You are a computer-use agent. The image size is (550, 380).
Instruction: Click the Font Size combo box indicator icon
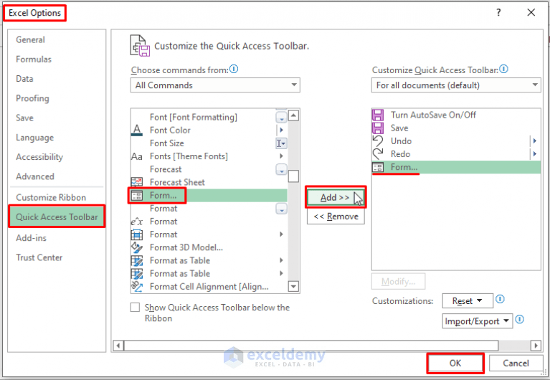coord(281,143)
